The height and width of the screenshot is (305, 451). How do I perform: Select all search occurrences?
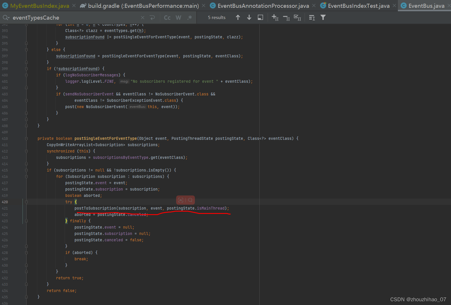tap(297, 18)
